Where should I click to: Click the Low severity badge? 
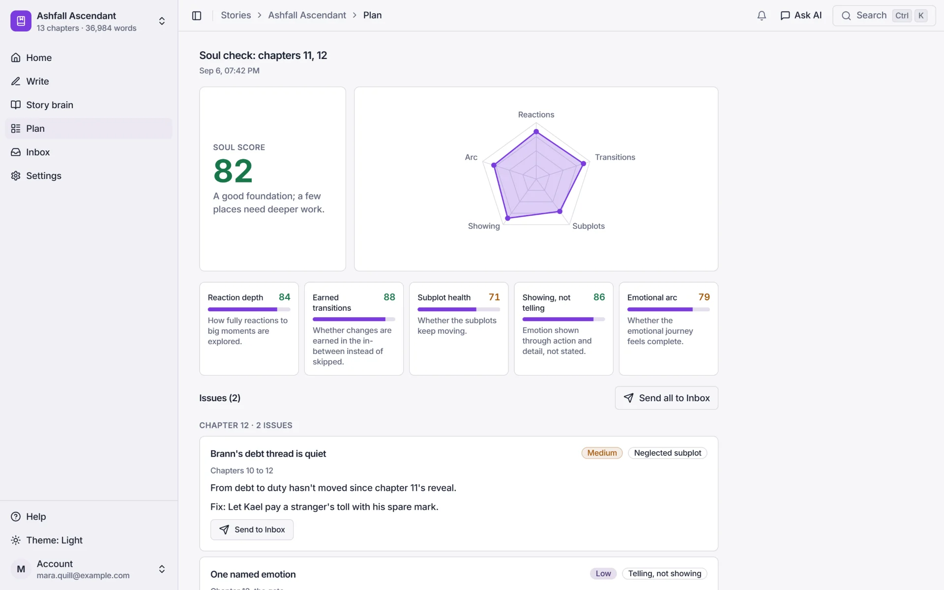click(x=603, y=573)
